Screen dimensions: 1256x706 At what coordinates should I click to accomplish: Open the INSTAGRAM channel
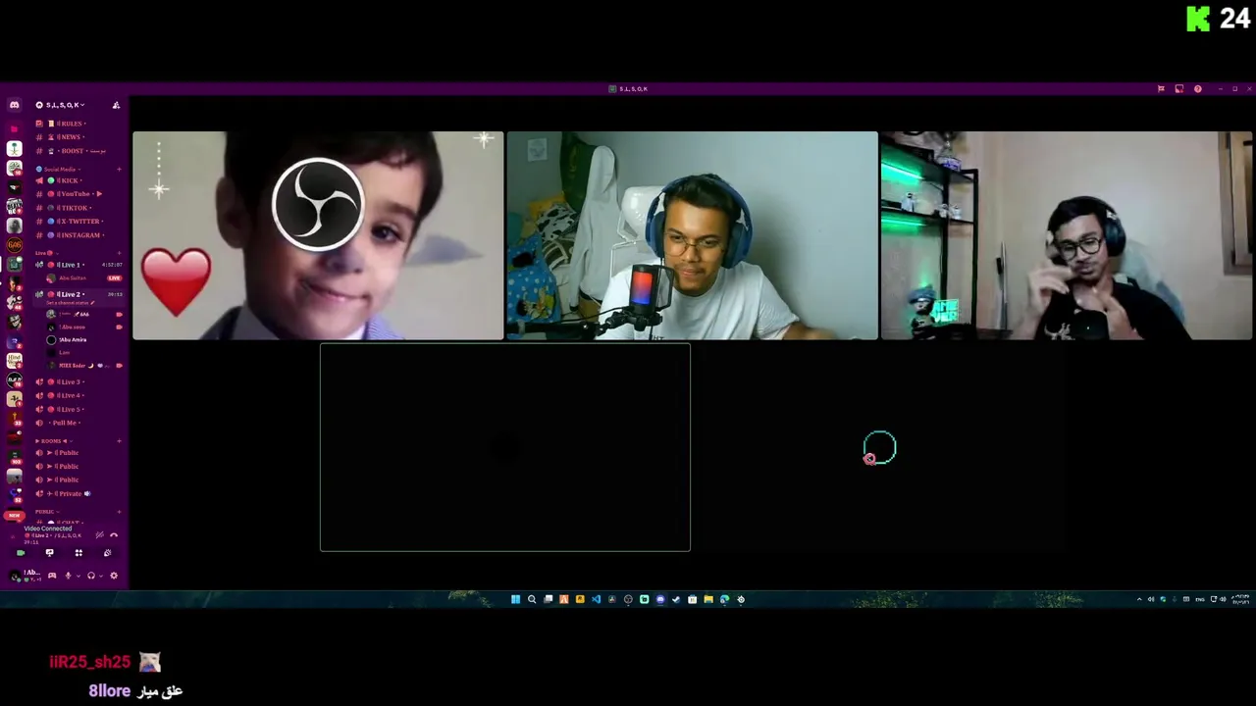pos(77,235)
